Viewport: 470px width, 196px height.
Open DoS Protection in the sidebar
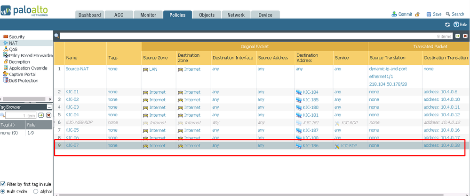click(23, 81)
